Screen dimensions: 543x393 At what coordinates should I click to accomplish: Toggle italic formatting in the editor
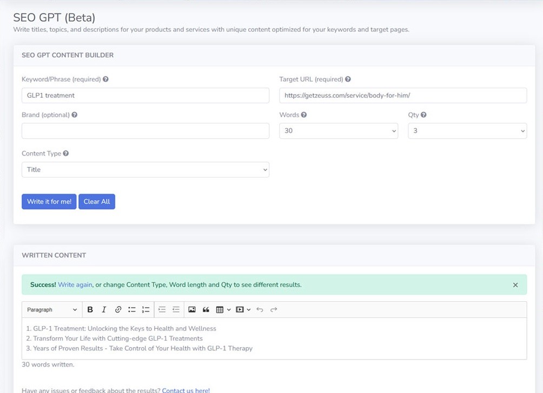[x=104, y=310]
